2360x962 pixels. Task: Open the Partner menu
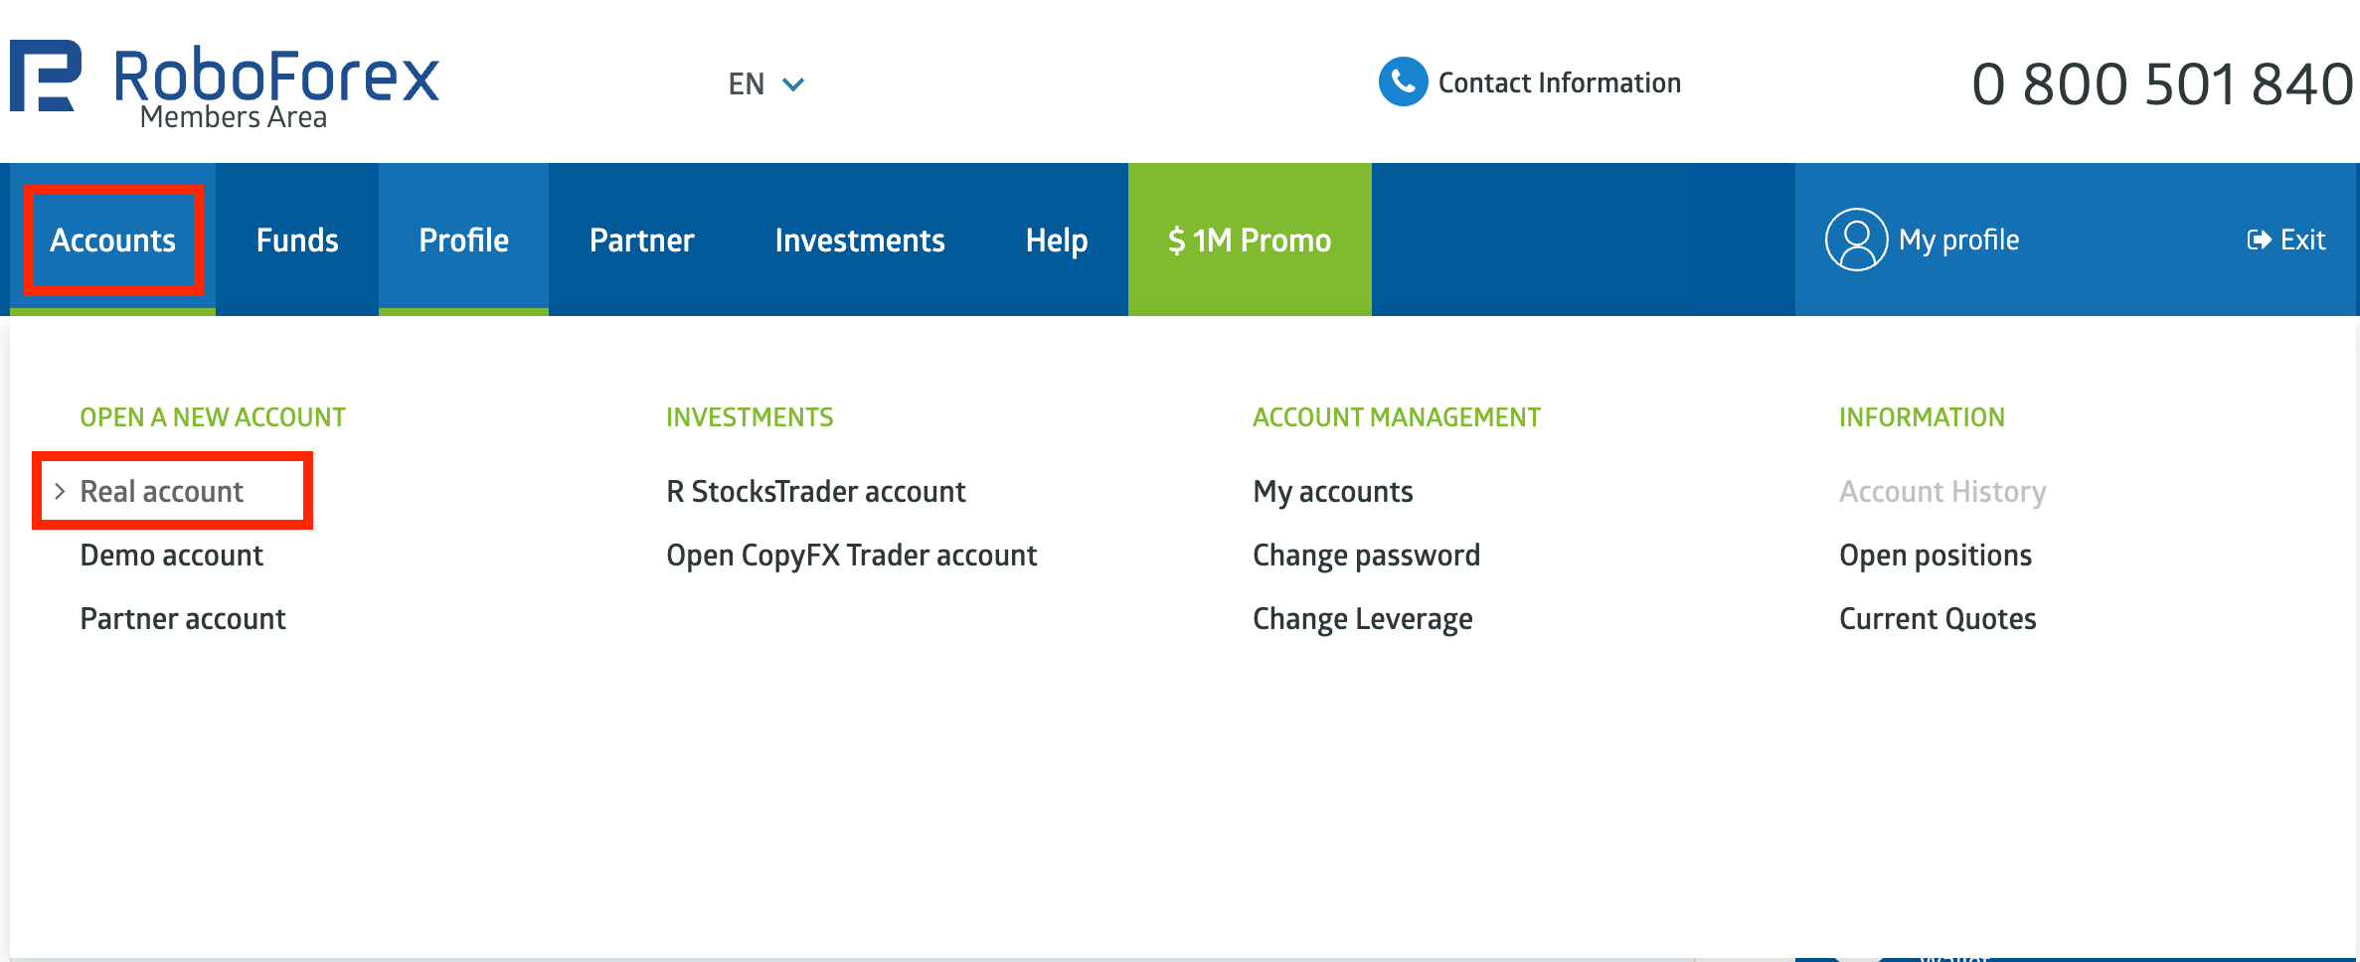pyautogui.click(x=641, y=240)
